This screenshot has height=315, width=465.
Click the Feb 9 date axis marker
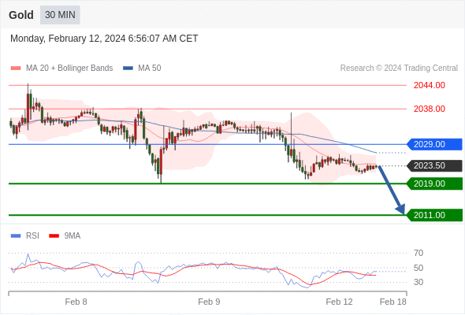(x=209, y=302)
